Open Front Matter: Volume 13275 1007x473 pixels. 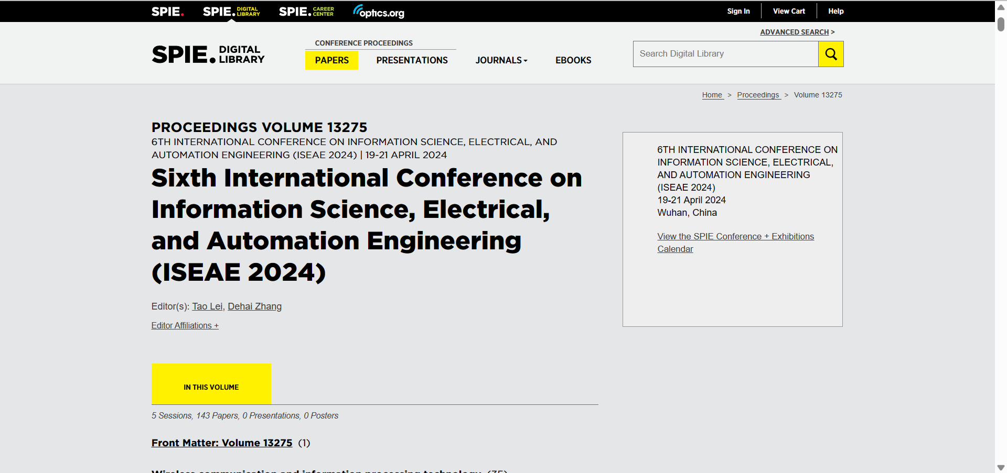[222, 443]
